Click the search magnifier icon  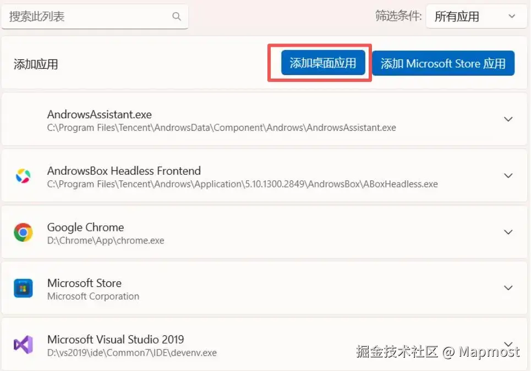click(x=177, y=16)
